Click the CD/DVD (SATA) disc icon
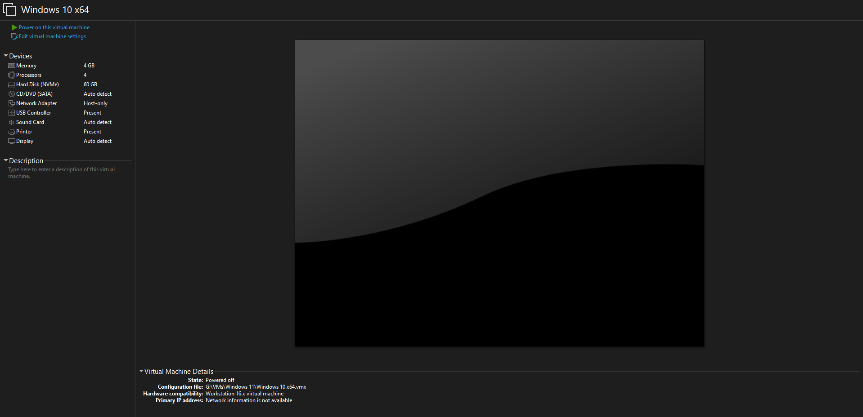 (12, 94)
